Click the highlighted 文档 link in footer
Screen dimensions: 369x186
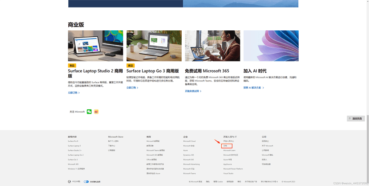point(226,146)
